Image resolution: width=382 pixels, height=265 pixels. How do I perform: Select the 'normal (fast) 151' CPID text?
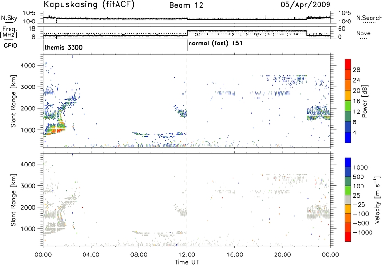(215, 44)
